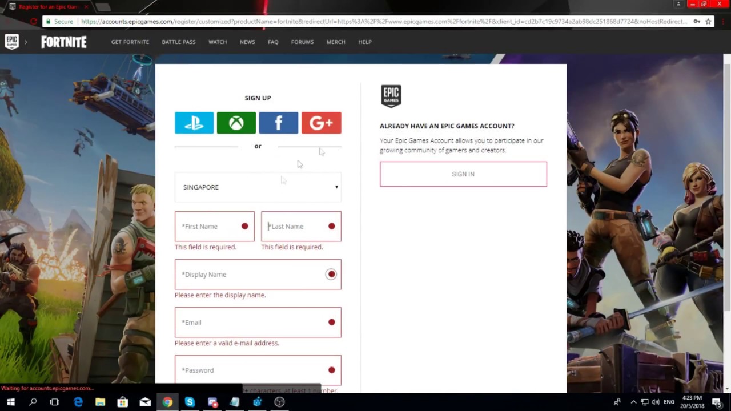Focus the Last Name field
This screenshot has width=731, height=411.
[301, 226]
